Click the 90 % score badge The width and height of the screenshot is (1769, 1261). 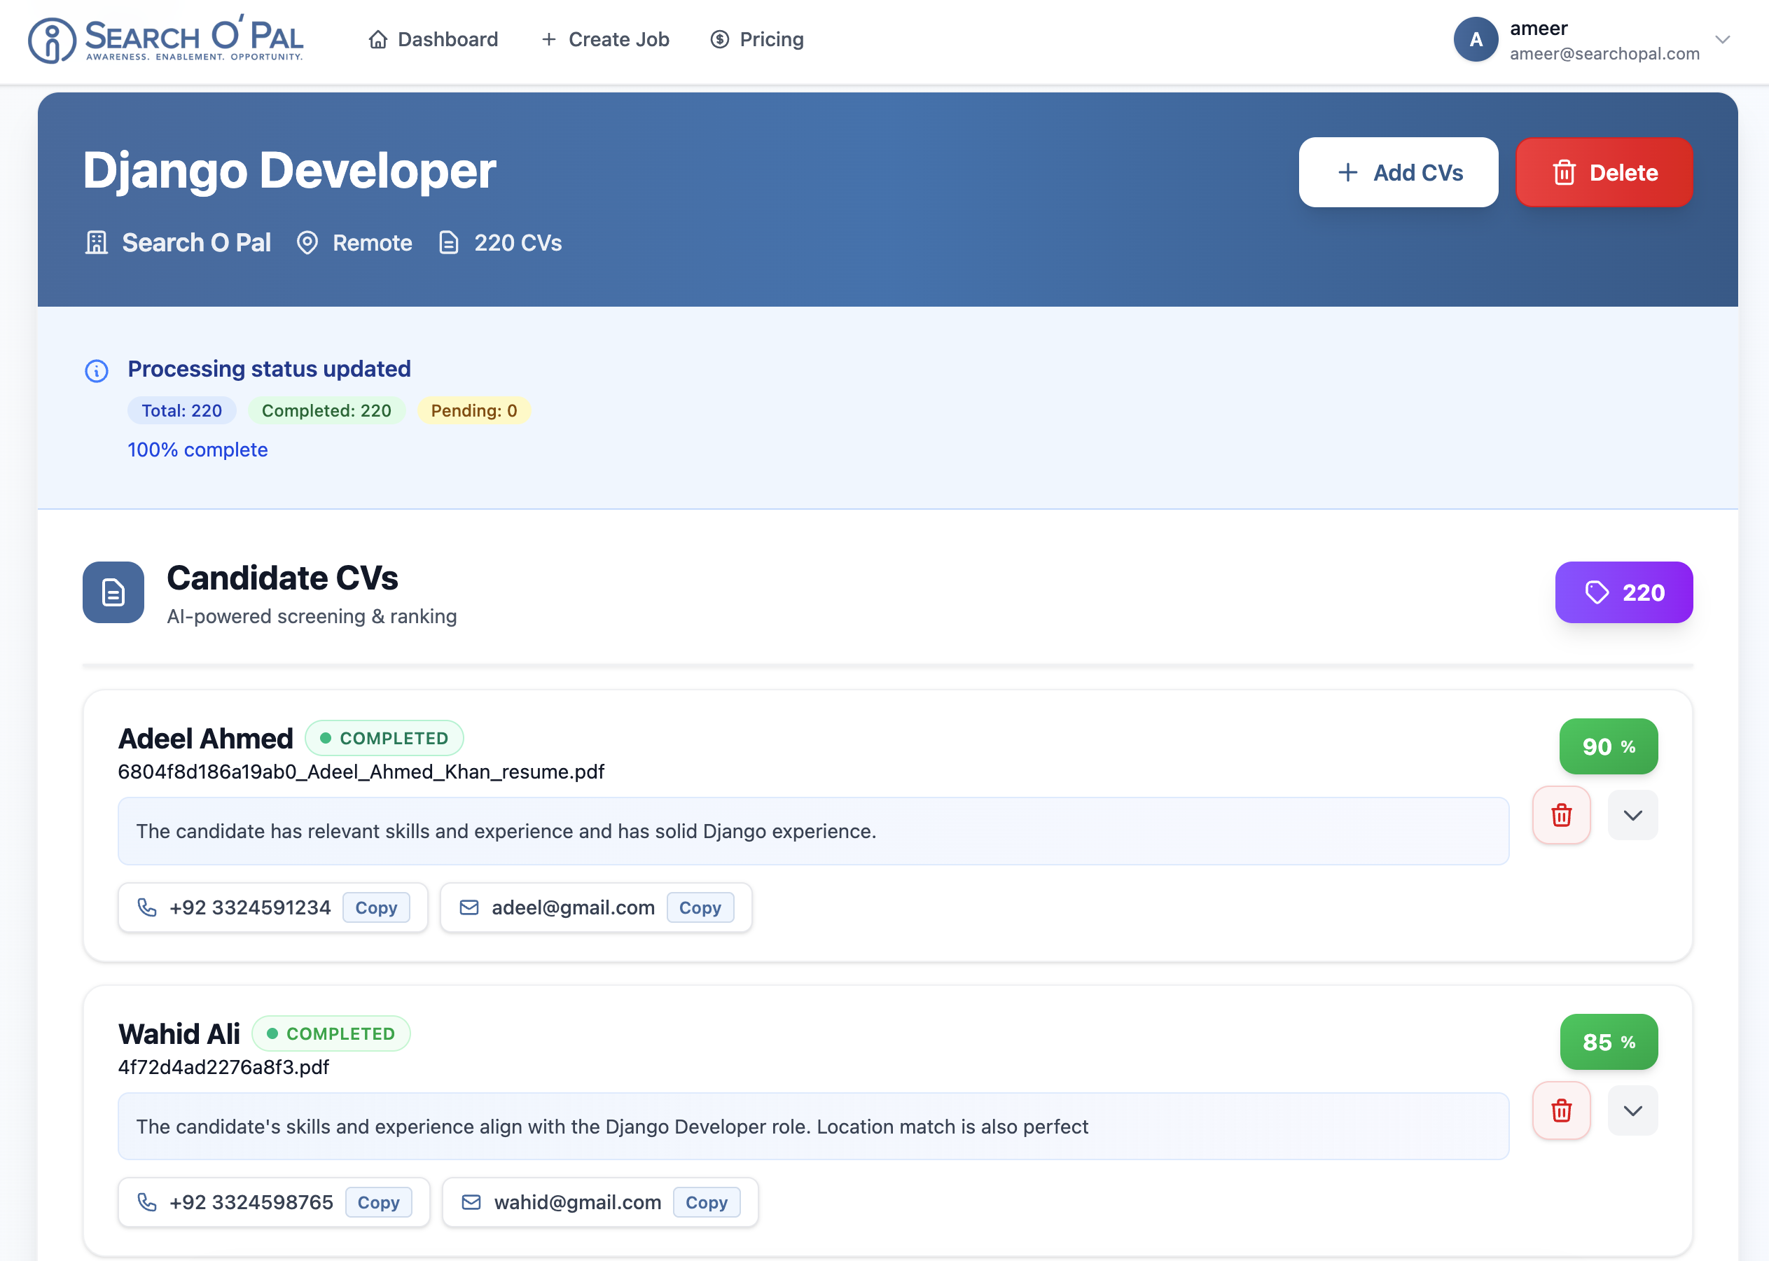tap(1608, 746)
